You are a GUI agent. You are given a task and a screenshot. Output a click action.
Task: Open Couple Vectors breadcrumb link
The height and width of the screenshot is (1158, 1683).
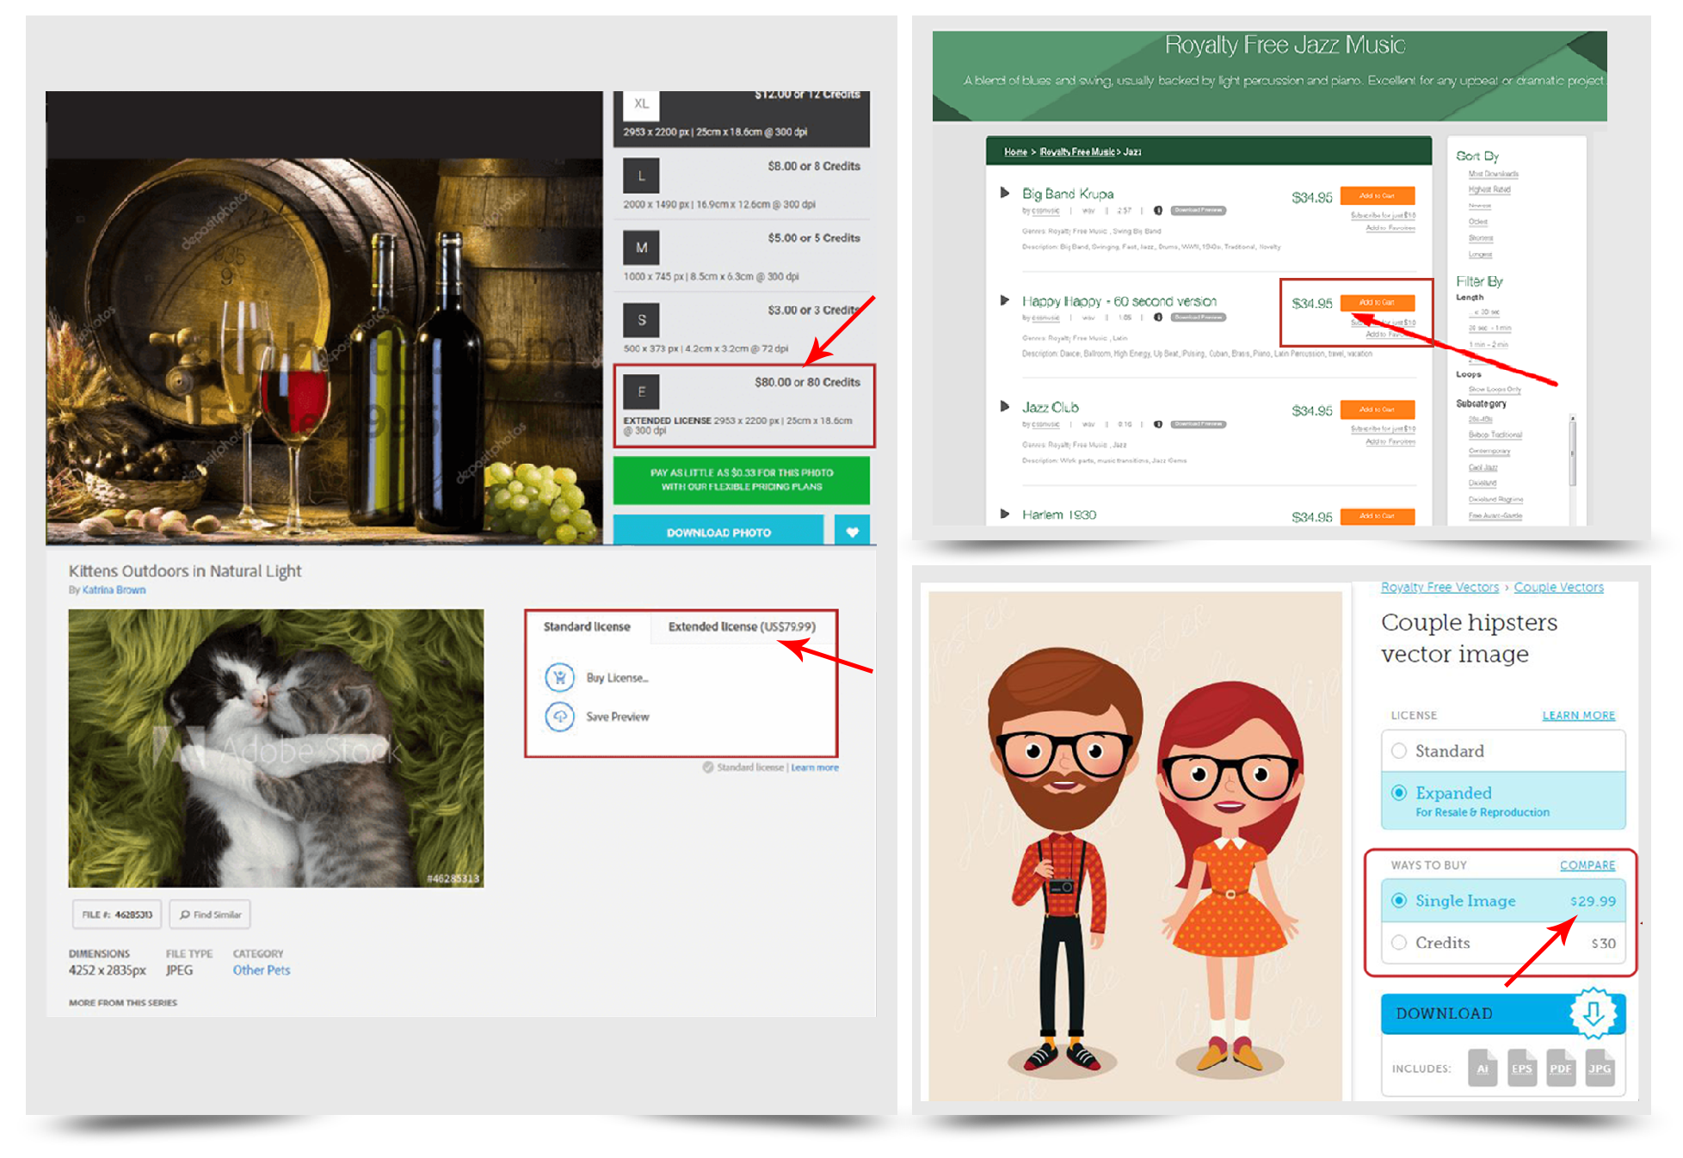tap(1558, 587)
